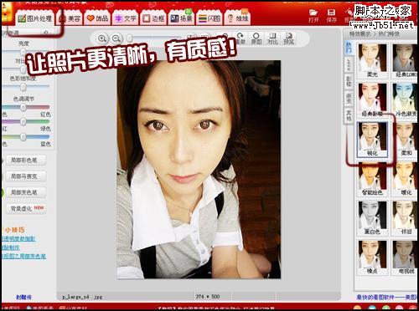Click the 背景虚化 button
Viewport: 419px width, 311px height.
click(x=26, y=208)
